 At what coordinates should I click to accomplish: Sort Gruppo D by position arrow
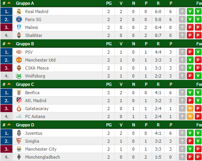pos(9,124)
